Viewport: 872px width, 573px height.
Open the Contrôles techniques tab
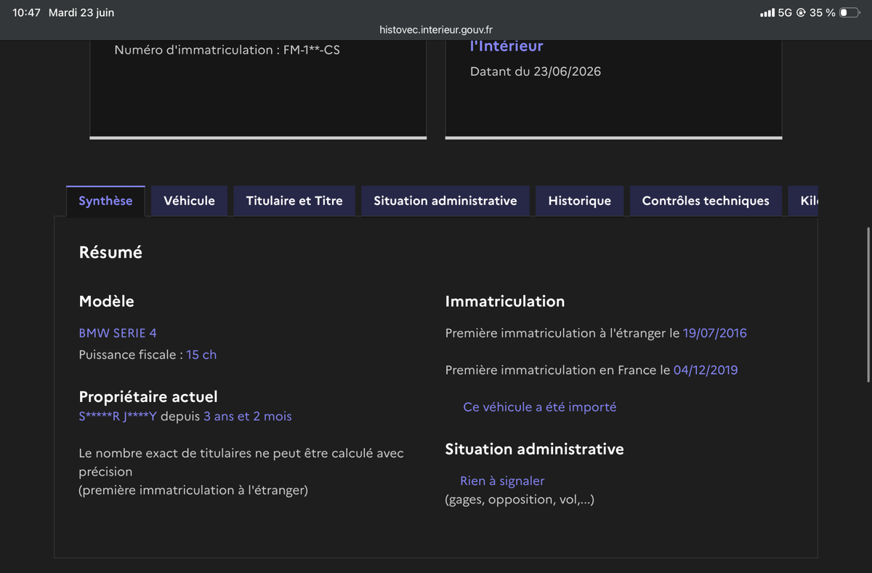click(706, 201)
